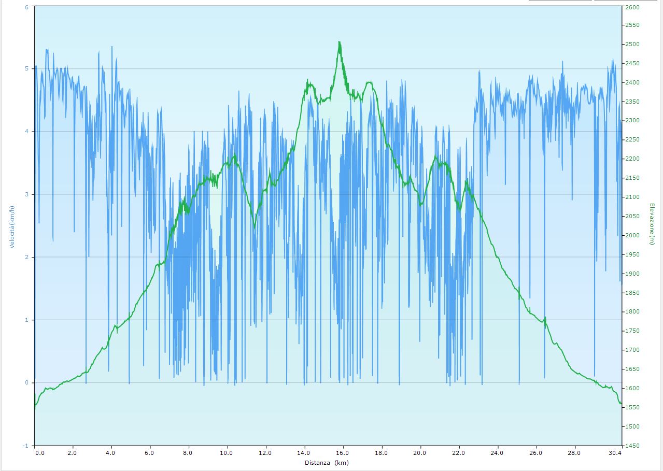Select the 2000 elevation tick label
The width and height of the screenshot is (663, 471).
[x=632, y=236]
